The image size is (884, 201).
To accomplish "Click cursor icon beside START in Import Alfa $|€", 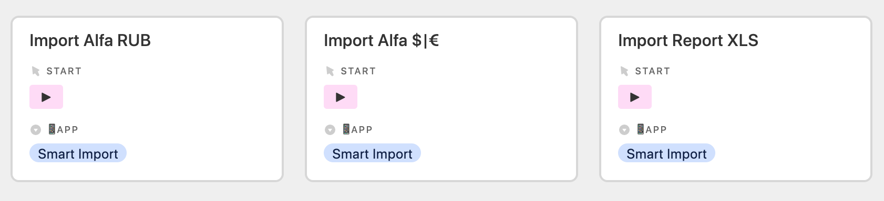I will click(x=330, y=71).
